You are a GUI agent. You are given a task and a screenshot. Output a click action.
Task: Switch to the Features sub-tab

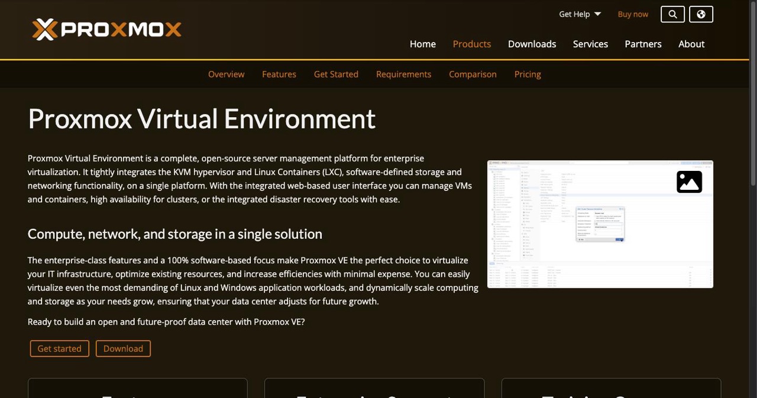pos(279,74)
